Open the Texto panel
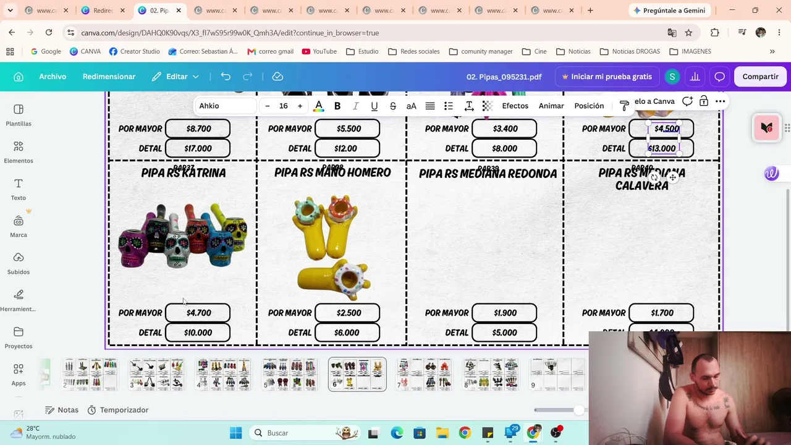Image resolution: width=791 pixels, height=445 pixels. pyautogui.click(x=19, y=189)
